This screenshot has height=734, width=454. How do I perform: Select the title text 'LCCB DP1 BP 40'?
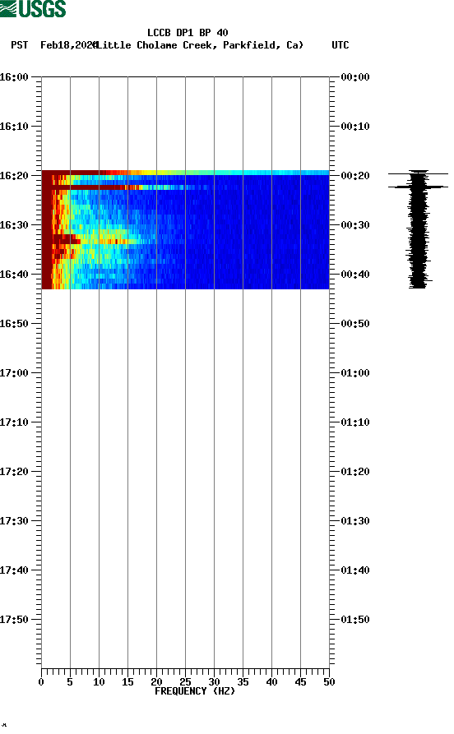coord(188,33)
